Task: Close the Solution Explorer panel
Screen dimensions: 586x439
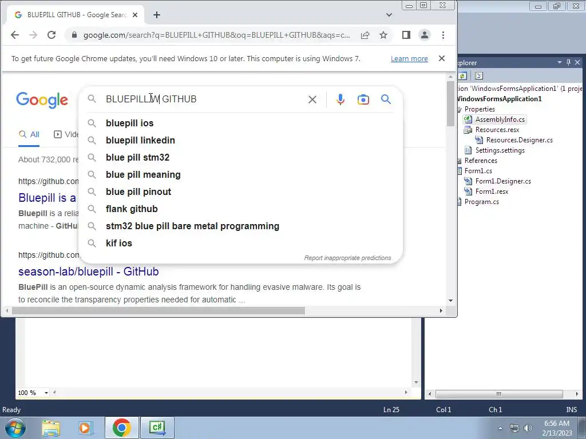Action: (x=577, y=62)
